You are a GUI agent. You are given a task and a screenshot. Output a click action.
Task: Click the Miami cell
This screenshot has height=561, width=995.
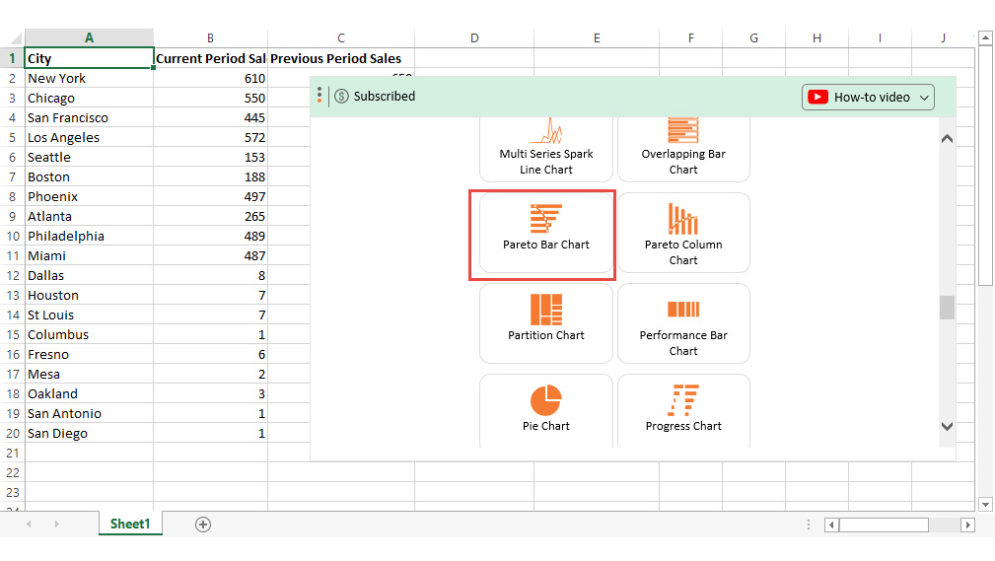click(x=89, y=255)
